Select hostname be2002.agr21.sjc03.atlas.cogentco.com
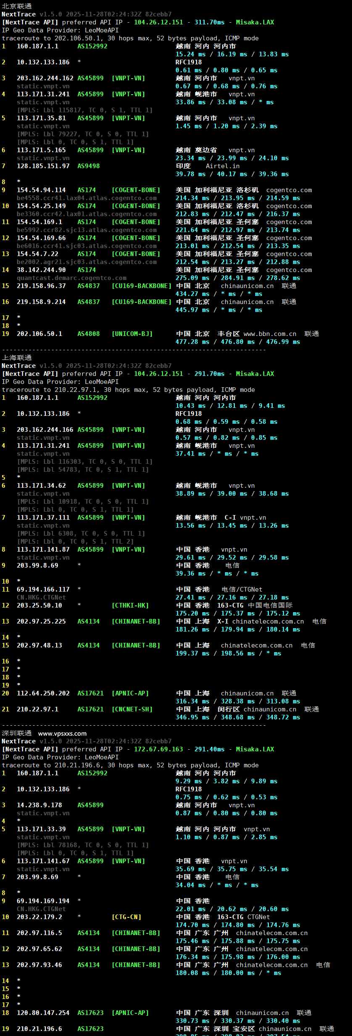Image resolution: width=352 pixels, height=1036 pixels. 87,262
